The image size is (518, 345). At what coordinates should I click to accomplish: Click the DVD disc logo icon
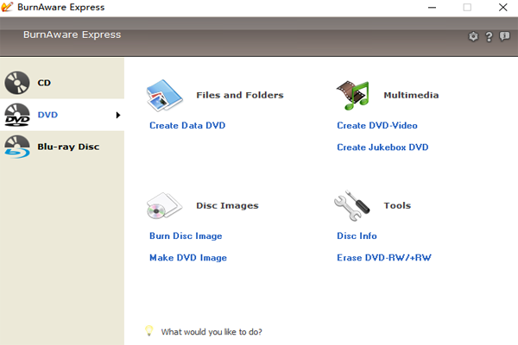pos(17,115)
